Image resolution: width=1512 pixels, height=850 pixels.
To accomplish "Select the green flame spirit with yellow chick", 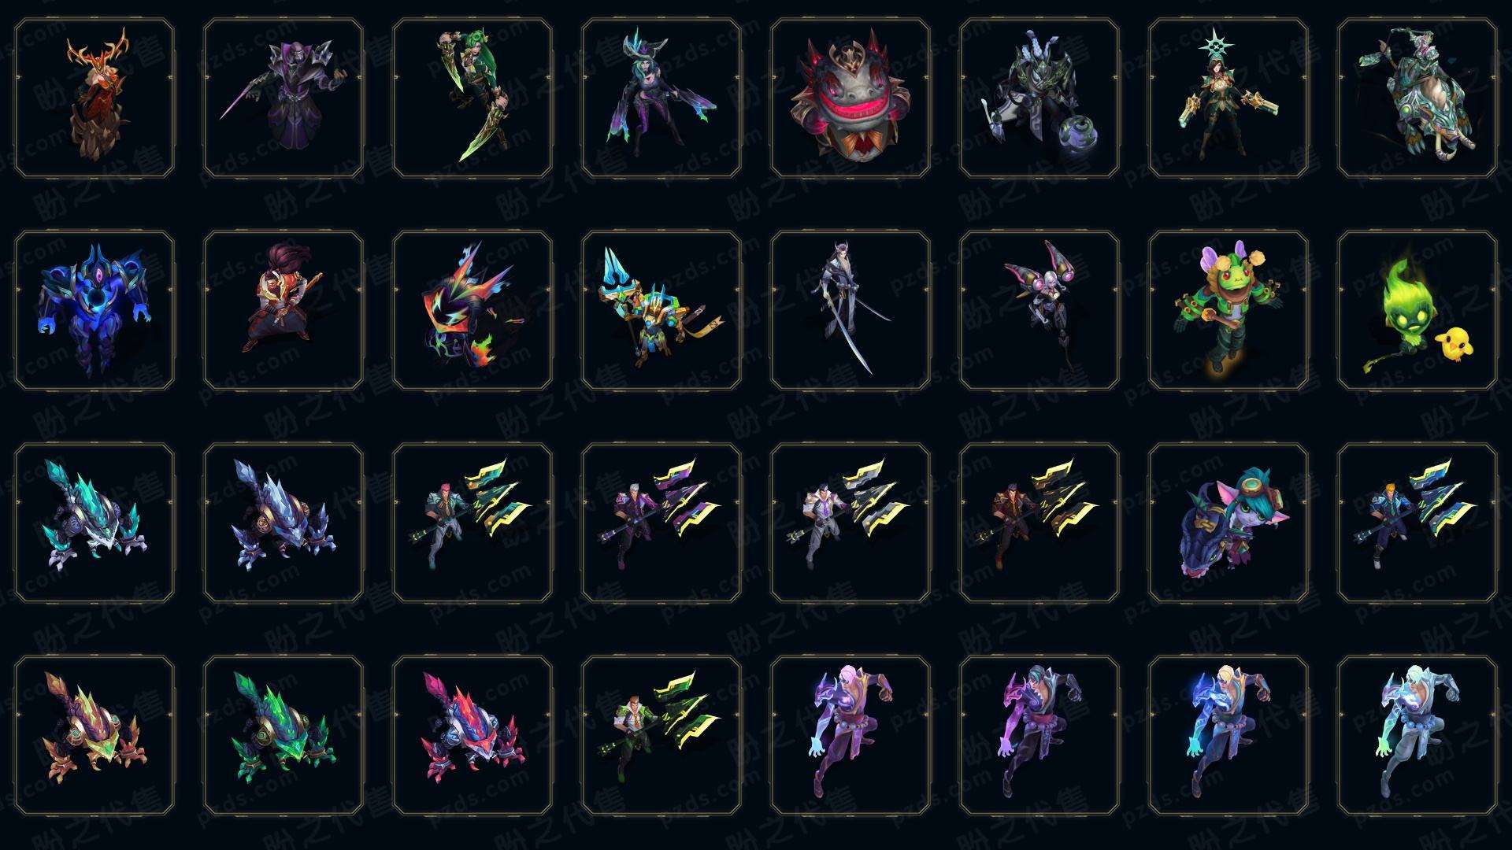I will (1417, 310).
